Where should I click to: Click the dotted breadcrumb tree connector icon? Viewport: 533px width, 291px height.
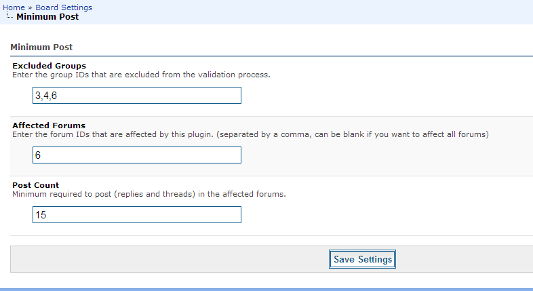point(9,16)
